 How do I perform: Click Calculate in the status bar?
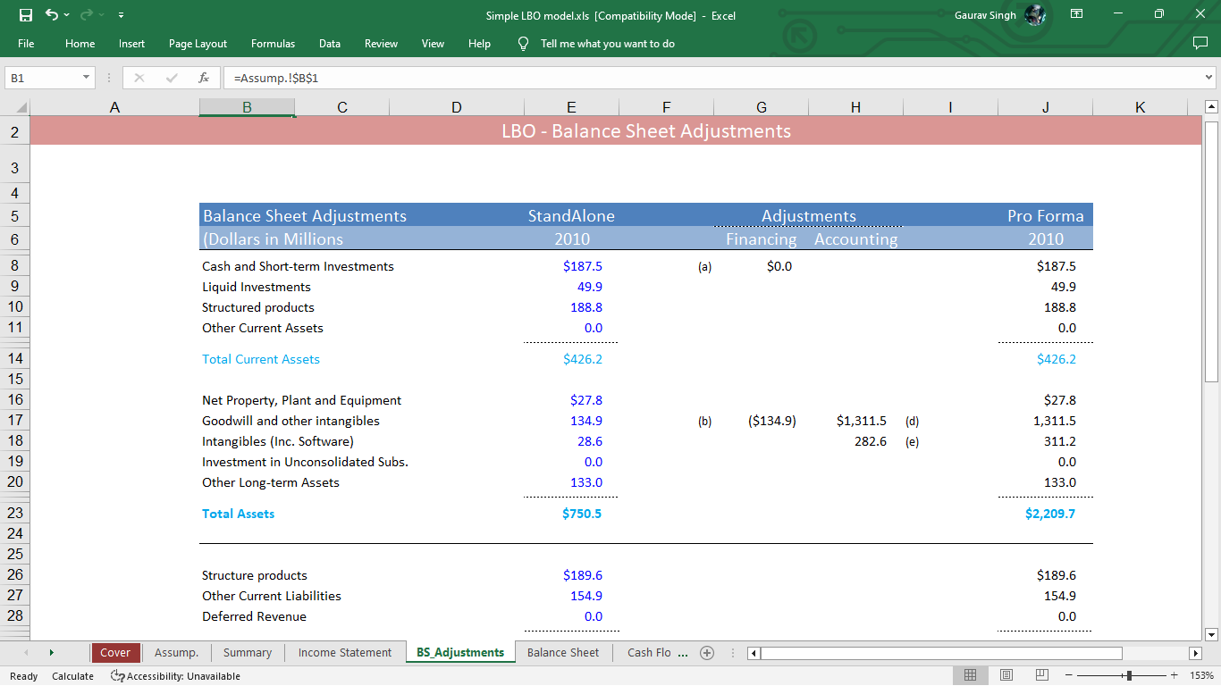click(72, 676)
